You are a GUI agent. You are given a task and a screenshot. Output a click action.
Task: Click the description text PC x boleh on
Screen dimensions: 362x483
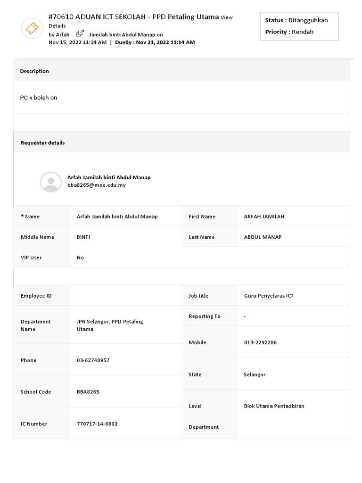[39, 98]
